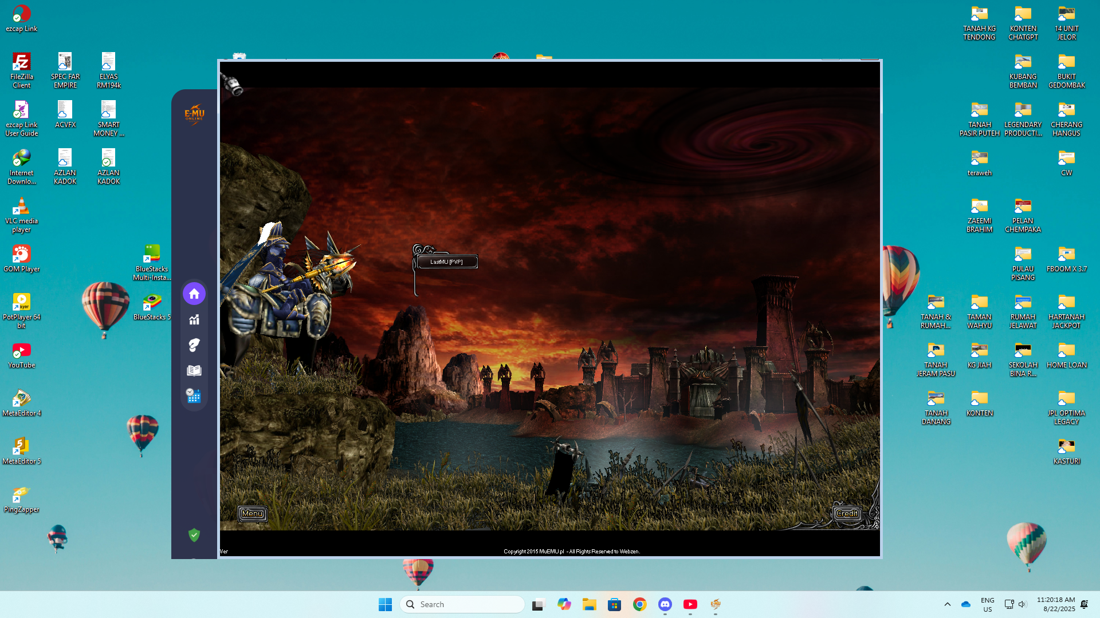Open the Credit button
This screenshot has height=618, width=1100.
pos(847,514)
